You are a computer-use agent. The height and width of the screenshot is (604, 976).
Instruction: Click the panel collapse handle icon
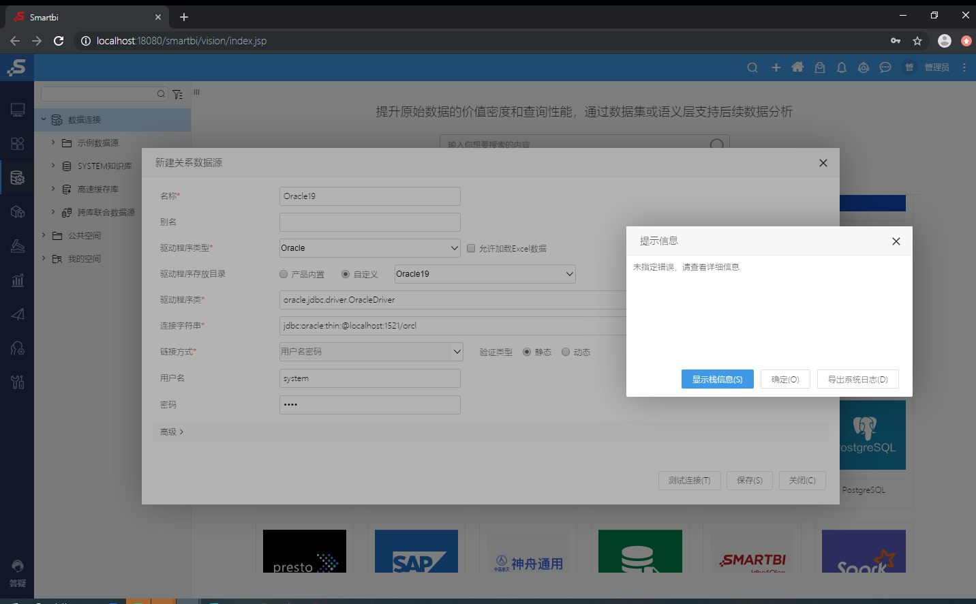coord(196,92)
